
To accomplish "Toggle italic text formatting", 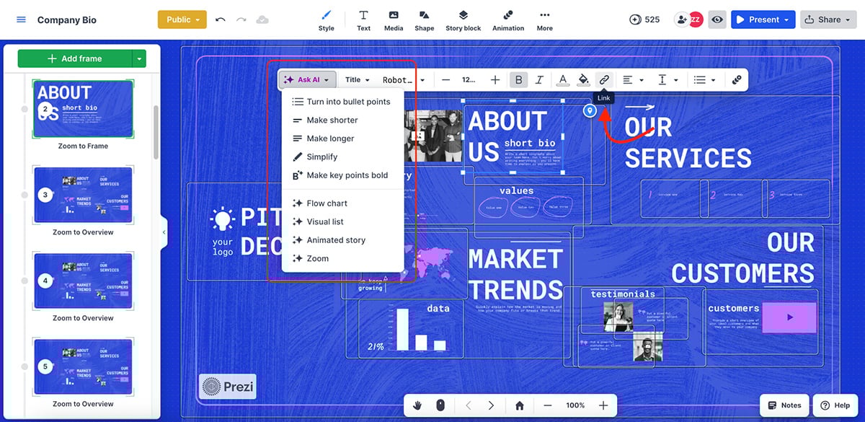I will click(539, 80).
